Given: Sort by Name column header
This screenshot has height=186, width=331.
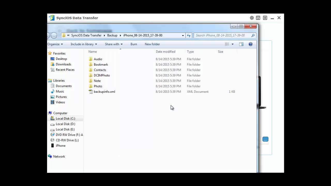Looking at the screenshot, I should click(x=93, y=52).
